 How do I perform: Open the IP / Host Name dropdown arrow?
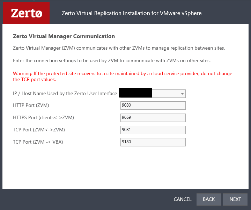pos(182,94)
